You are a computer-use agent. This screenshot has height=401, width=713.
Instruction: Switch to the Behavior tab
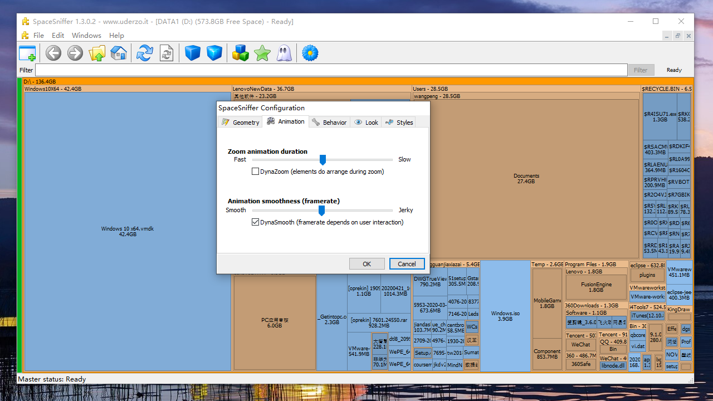coord(329,121)
